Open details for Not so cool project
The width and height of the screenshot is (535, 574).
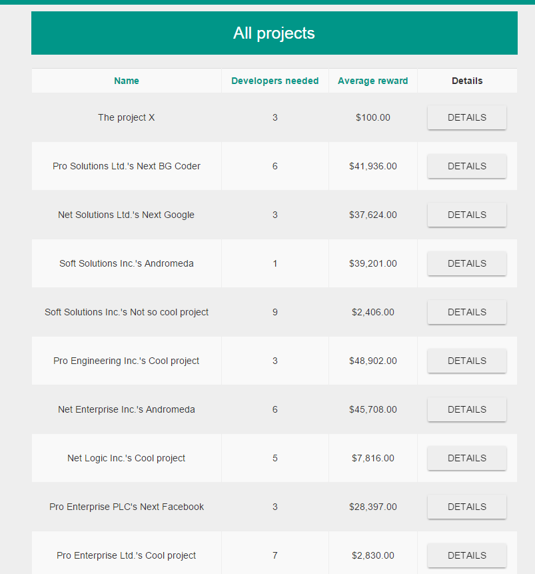coord(466,312)
